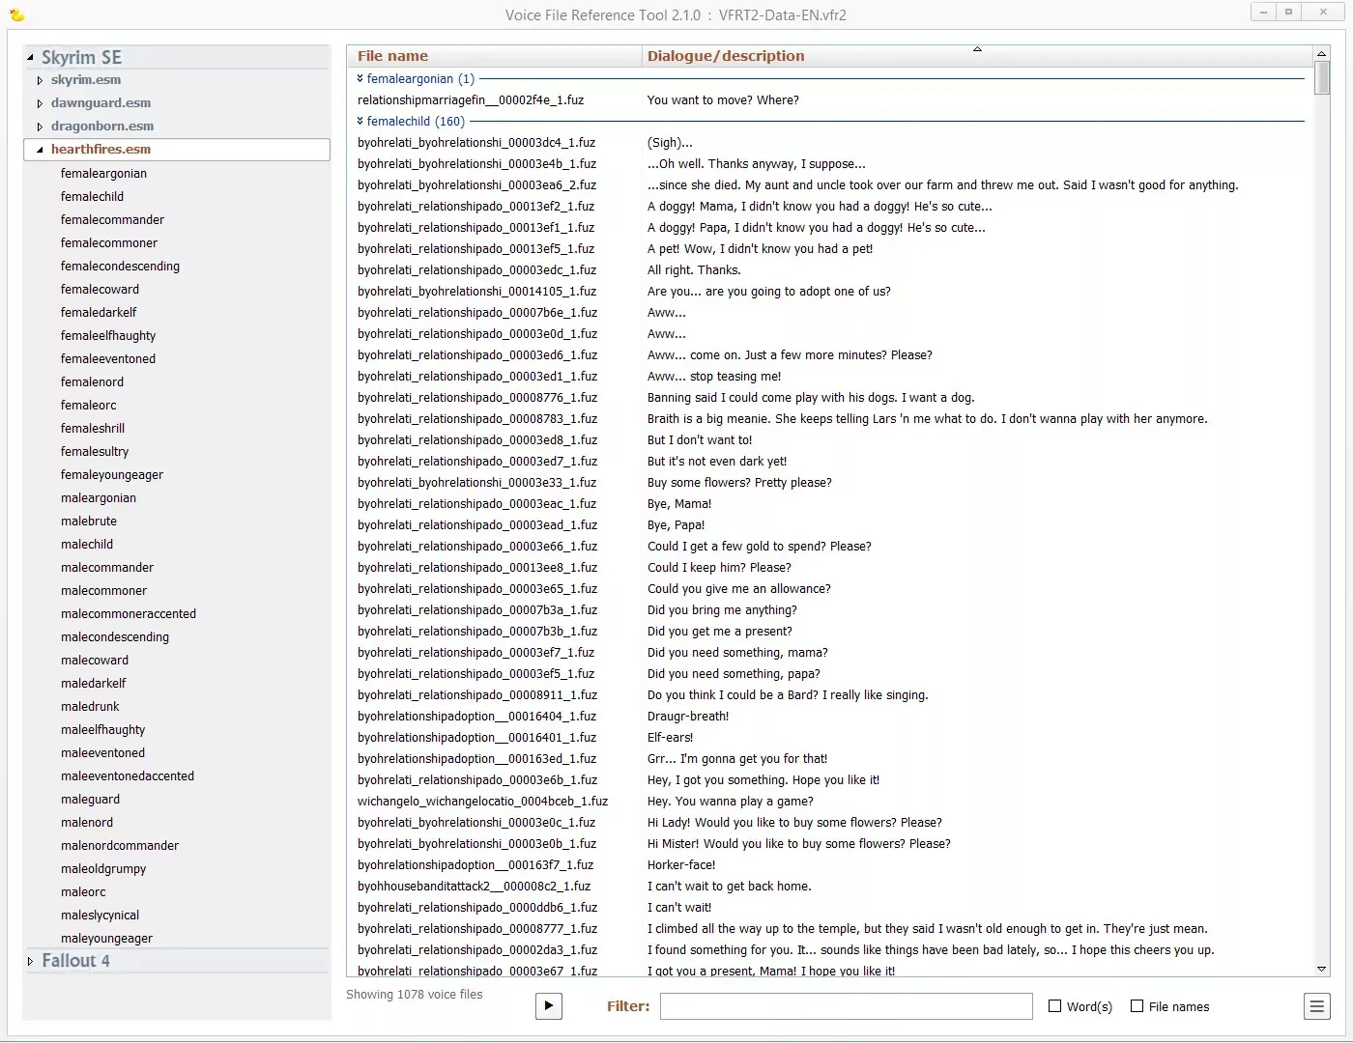Select the femaledarkelf voice type
The image size is (1353, 1043).
(x=99, y=313)
